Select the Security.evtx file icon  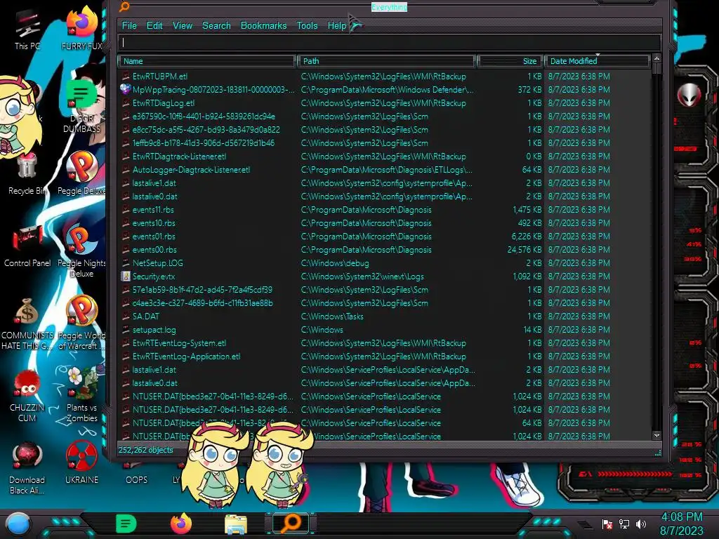(x=126, y=277)
